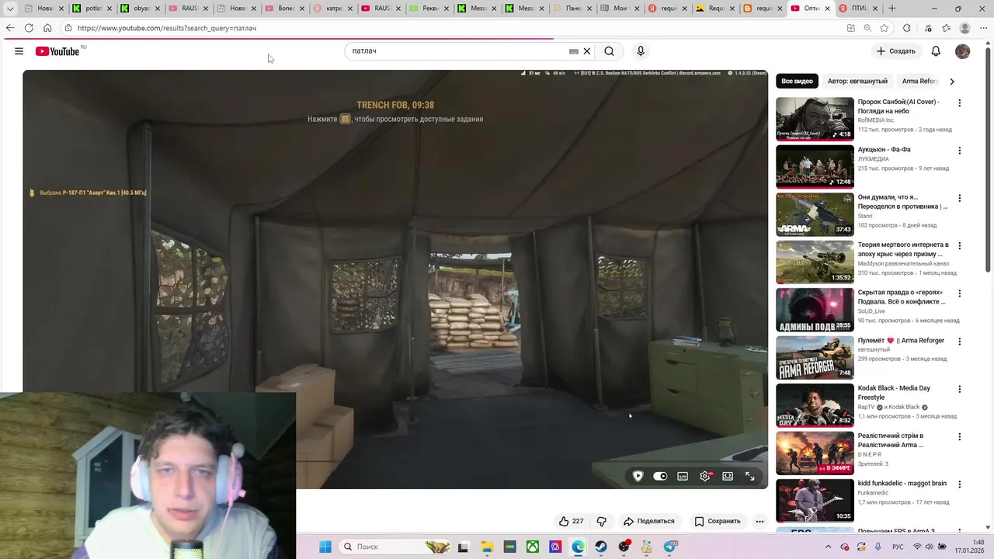The image size is (994, 559).
Task: Open the Создать create button
Action: pyautogui.click(x=896, y=51)
